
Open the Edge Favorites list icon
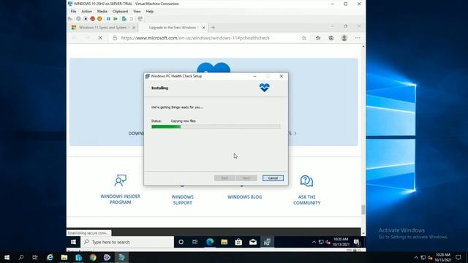click(318, 38)
